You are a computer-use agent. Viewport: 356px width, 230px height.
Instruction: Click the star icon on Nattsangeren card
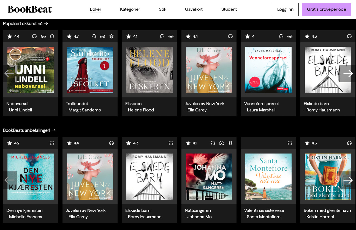tap(188, 143)
